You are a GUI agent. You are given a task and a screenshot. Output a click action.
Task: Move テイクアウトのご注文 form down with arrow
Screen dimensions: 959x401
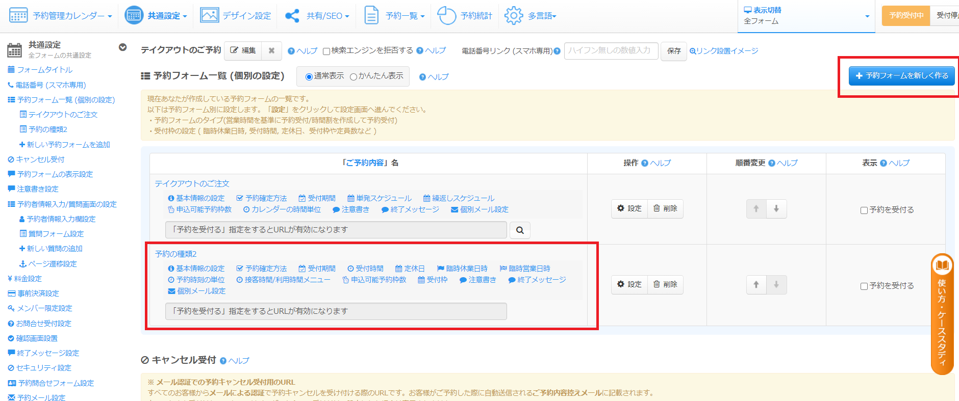coord(776,208)
